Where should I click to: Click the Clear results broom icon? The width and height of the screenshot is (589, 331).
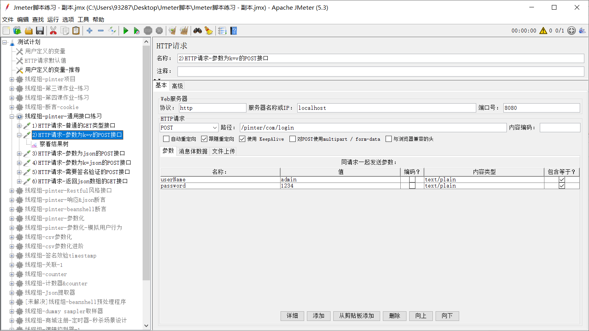(172, 31)
